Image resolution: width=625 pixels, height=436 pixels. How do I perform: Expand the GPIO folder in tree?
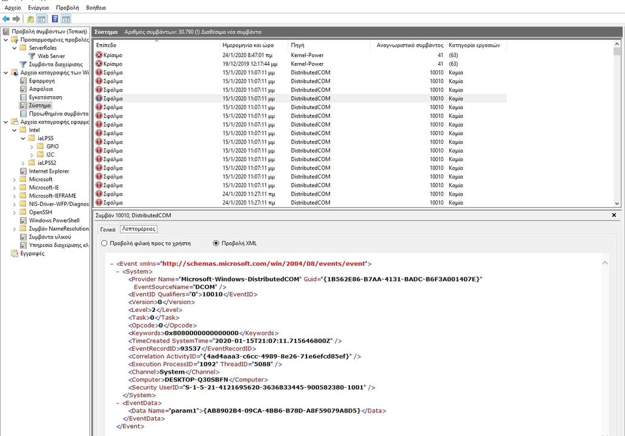(x=31, y=147)
